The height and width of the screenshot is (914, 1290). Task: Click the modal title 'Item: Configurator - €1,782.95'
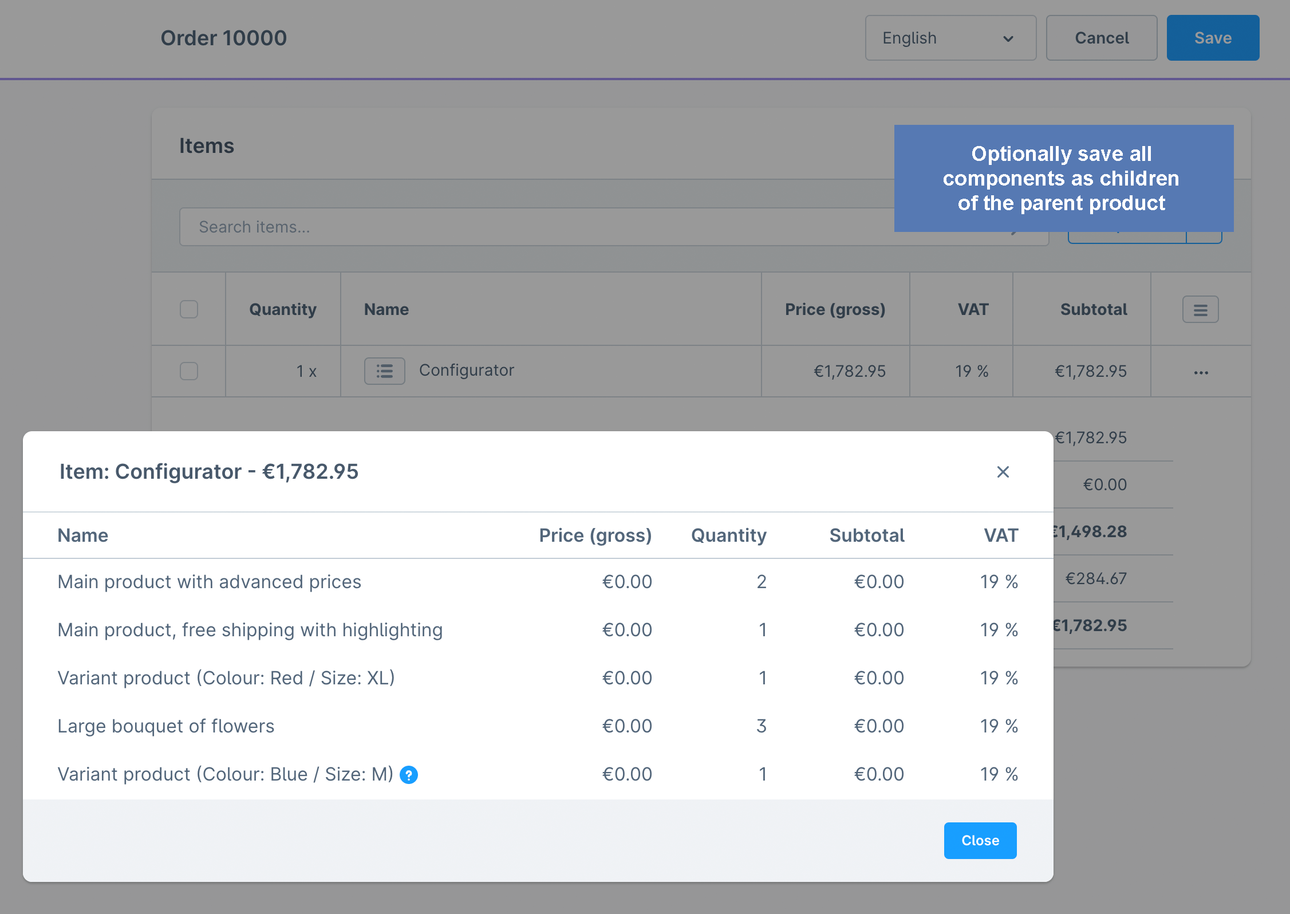pyautogui.click(x=209, y=472)
